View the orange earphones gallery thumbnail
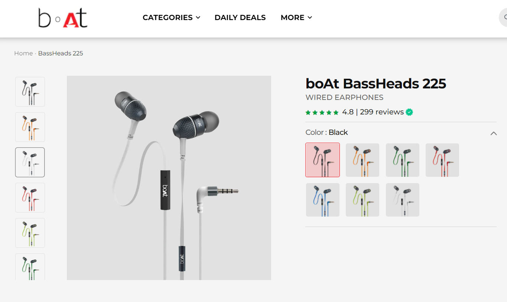 click(x=30, y=127)
